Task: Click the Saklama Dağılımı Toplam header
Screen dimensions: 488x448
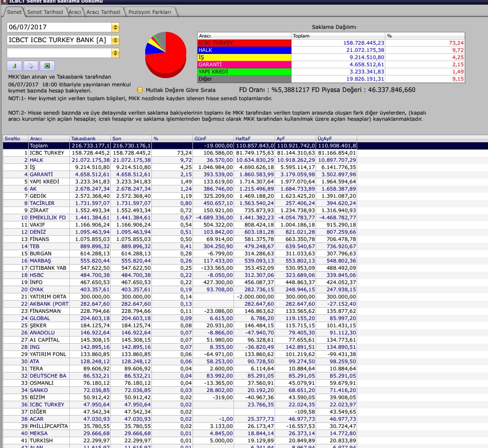Action: point(338,36)
